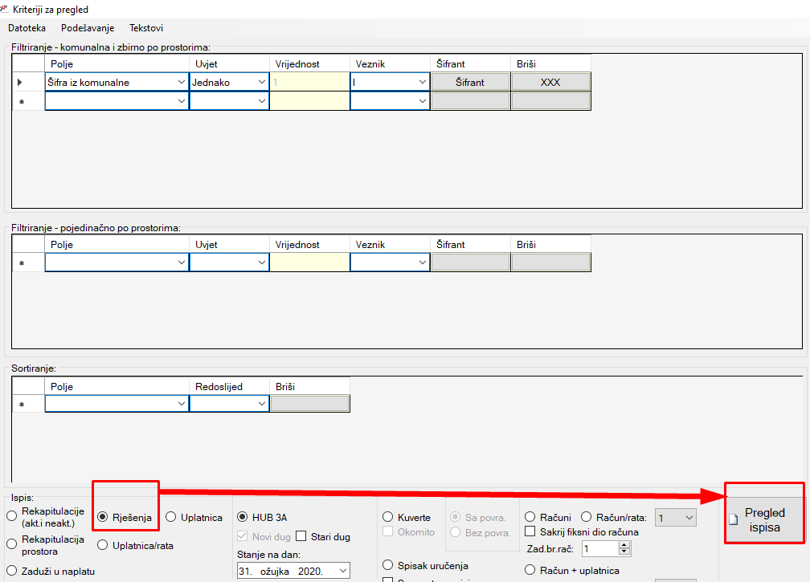This screenshot has width=810, height=582.
Task: Expand the Račun/rata number dropdown
Action: (688, 519)
